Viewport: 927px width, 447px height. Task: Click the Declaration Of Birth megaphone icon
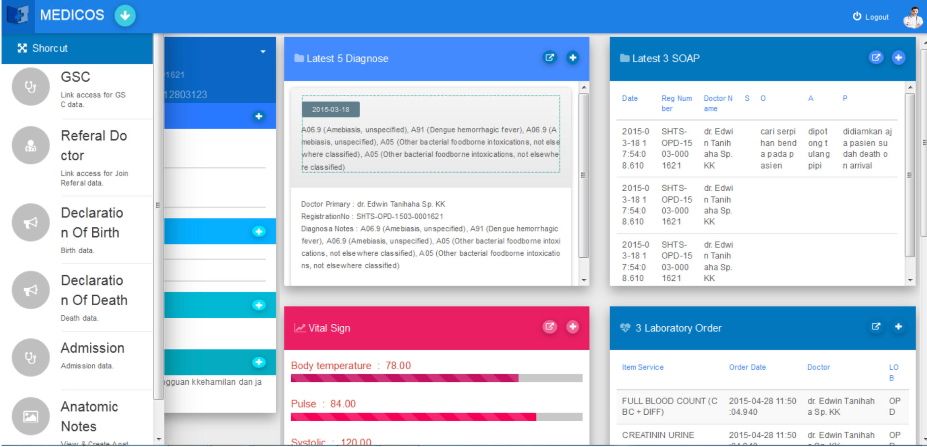tap(31, 222)
